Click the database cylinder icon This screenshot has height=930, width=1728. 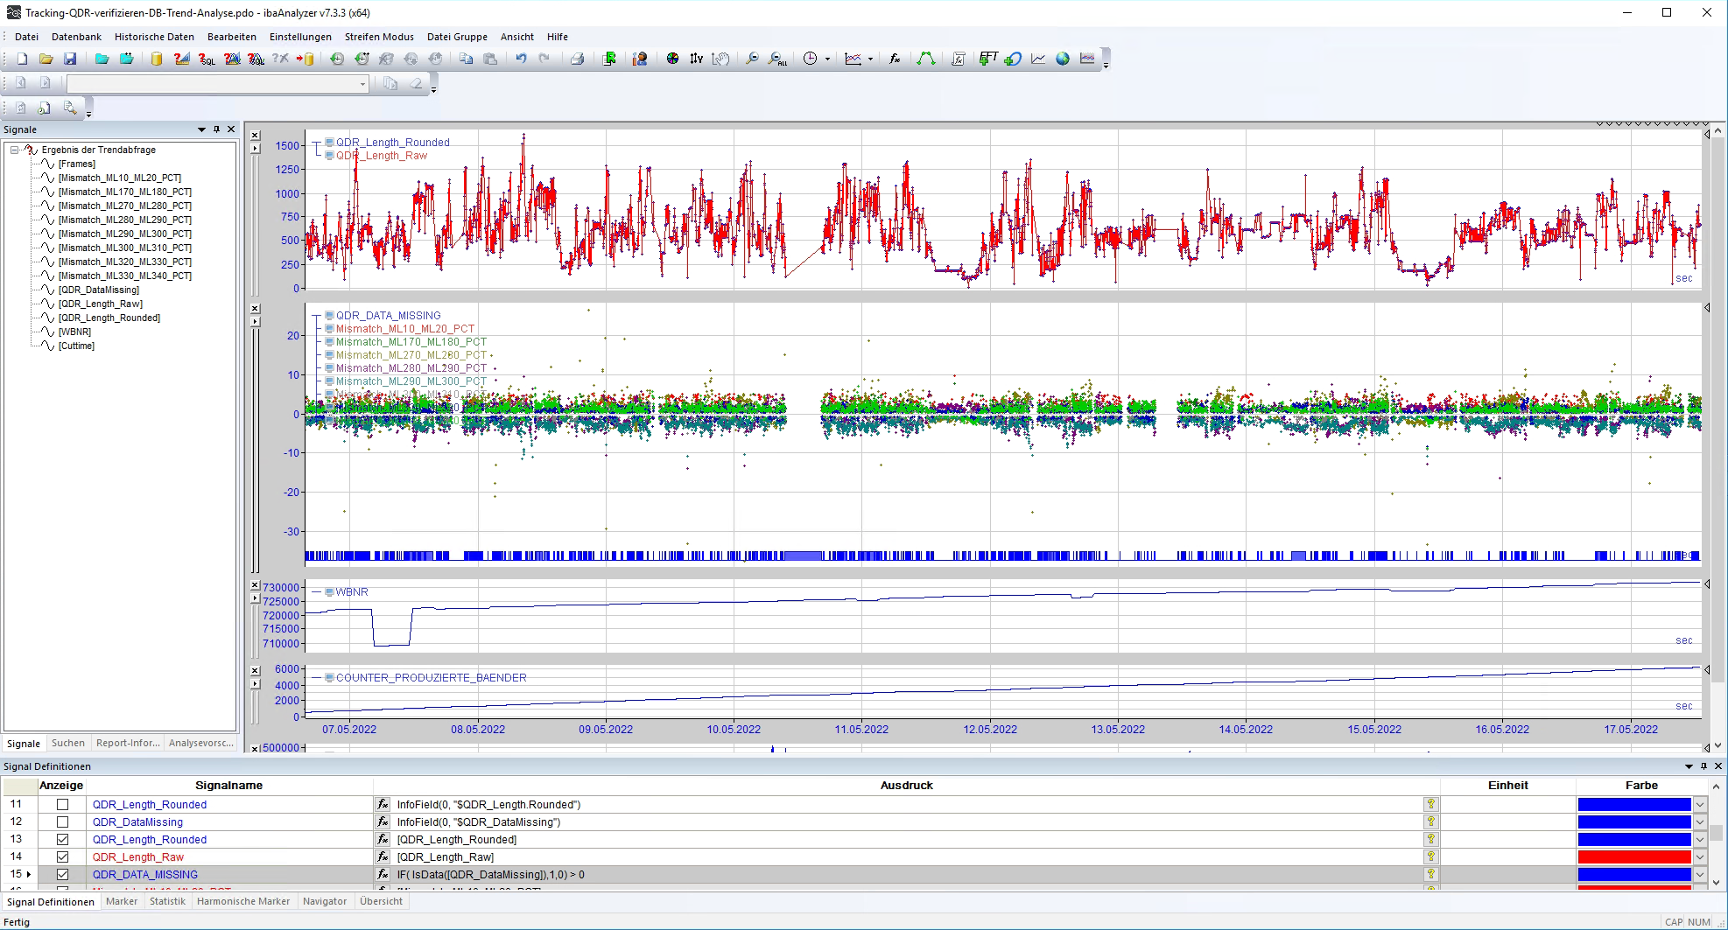(x=157, y=59)
